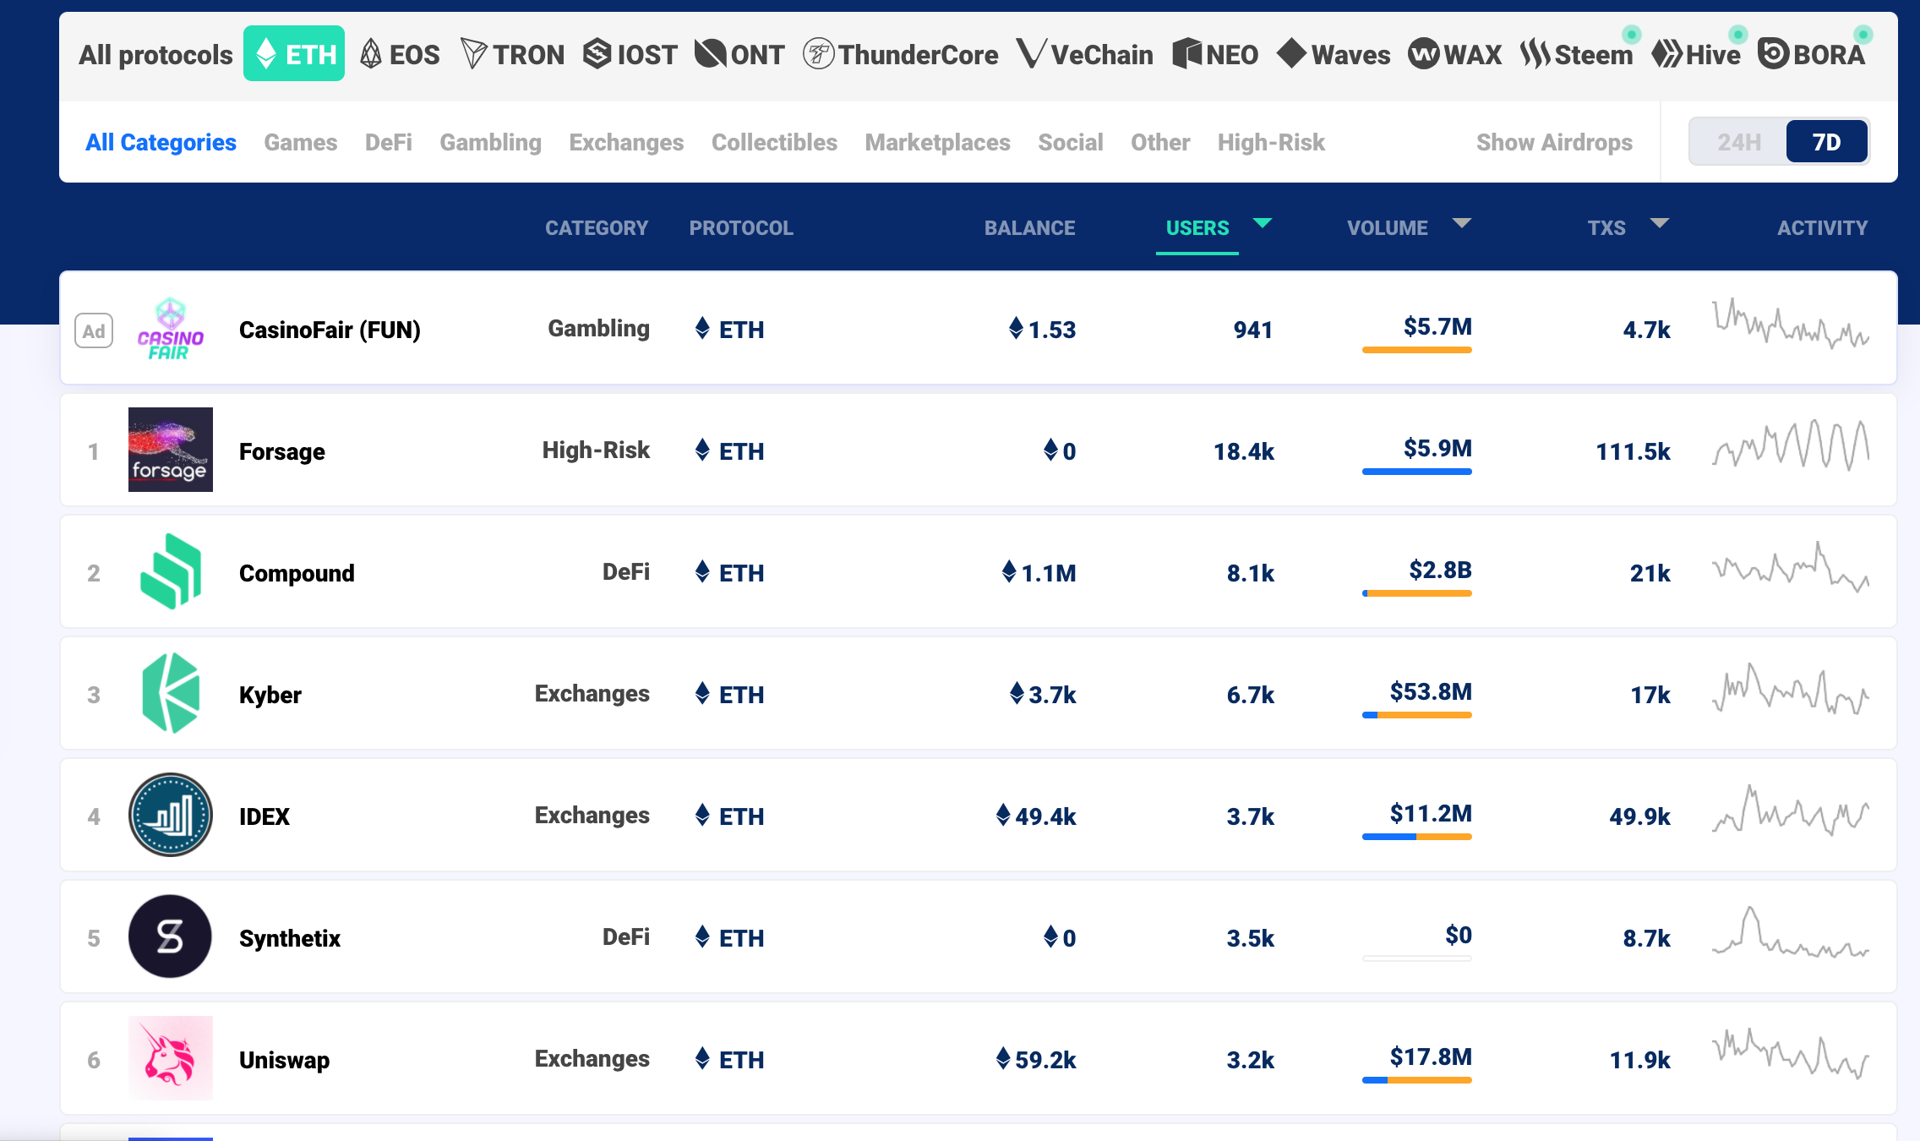Filter by BORA protocol
This screenshot has width=1920, height=1141.
pyautogui.click(x=1811, y=55)
